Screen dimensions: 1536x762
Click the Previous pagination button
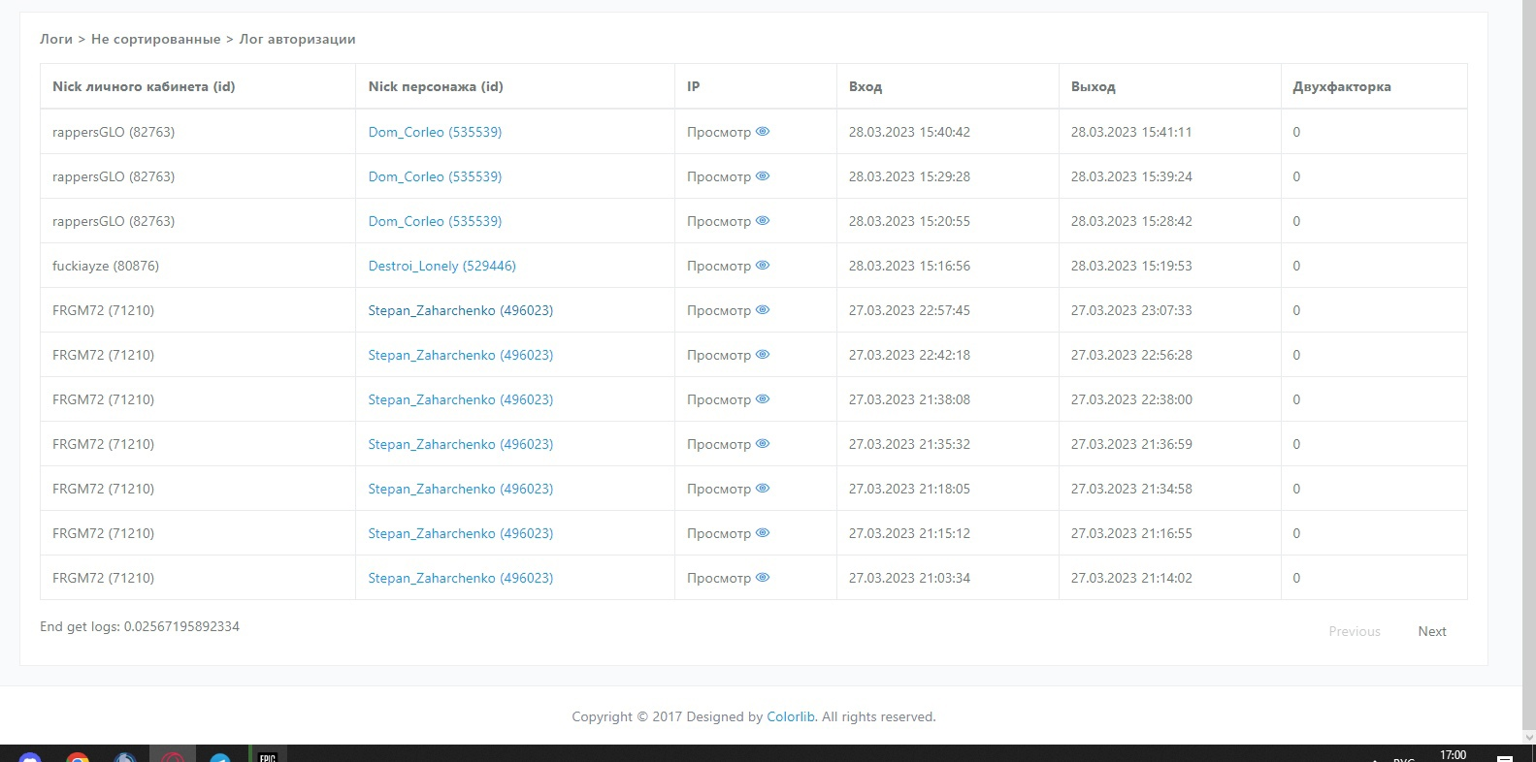(1354, 631)
